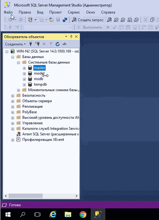Open the Справка menu
This screenshot has height=220, width=159.
click(108, 12)
